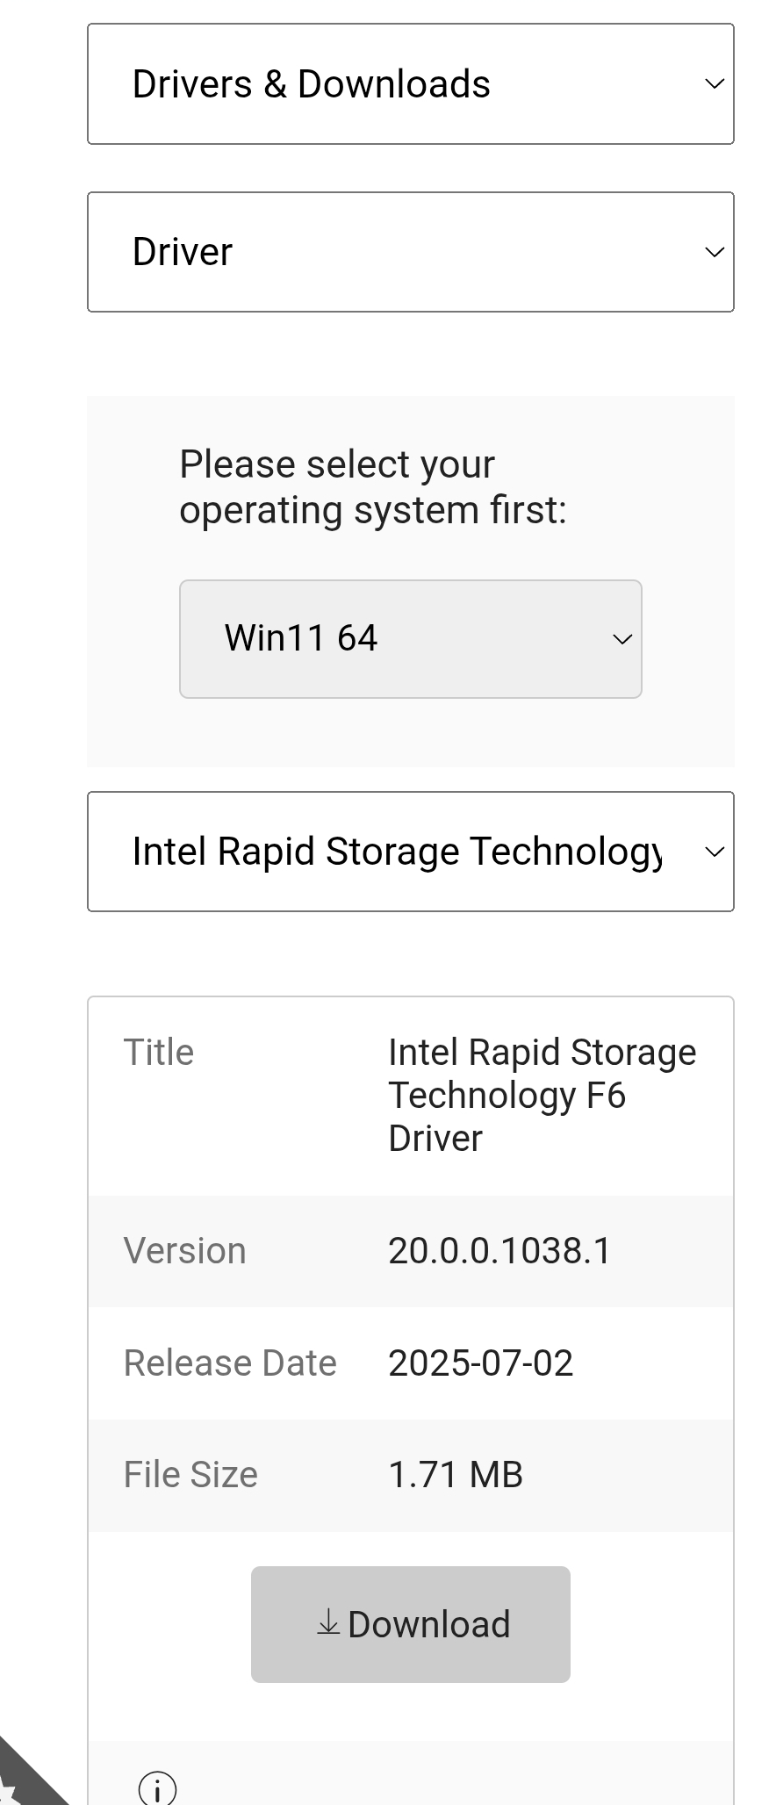Screen dimensions: 776x1805
Task: Open the Driver type dropdown
Action: [x=410, y=253]
